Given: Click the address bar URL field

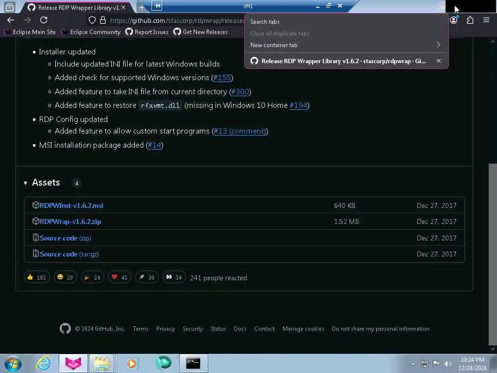Looking at the screenshot, I should click(x=177, y=20).
